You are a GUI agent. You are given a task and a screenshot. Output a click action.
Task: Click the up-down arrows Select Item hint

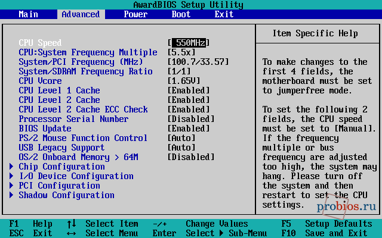(103, 224)
